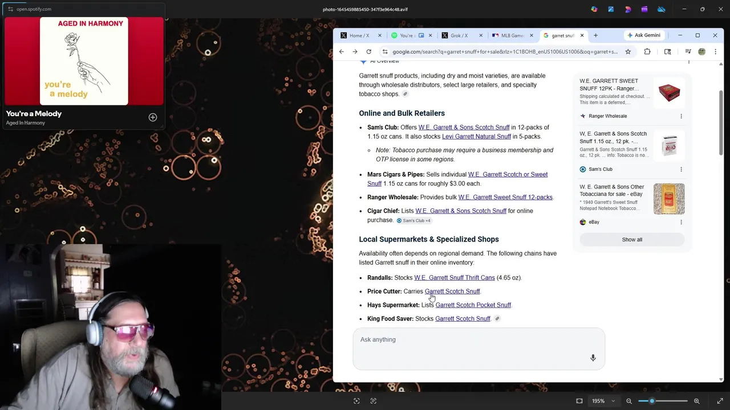Click the Aged In Harmony artist name
The width and height of the screenshot is (730, 410).
pos(25,123)
